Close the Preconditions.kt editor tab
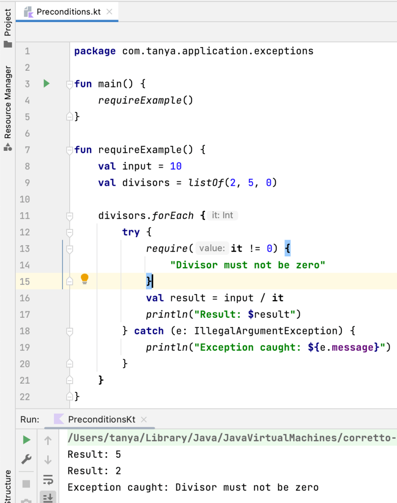This screenshot has height=503, width=397. pos(109,11)
